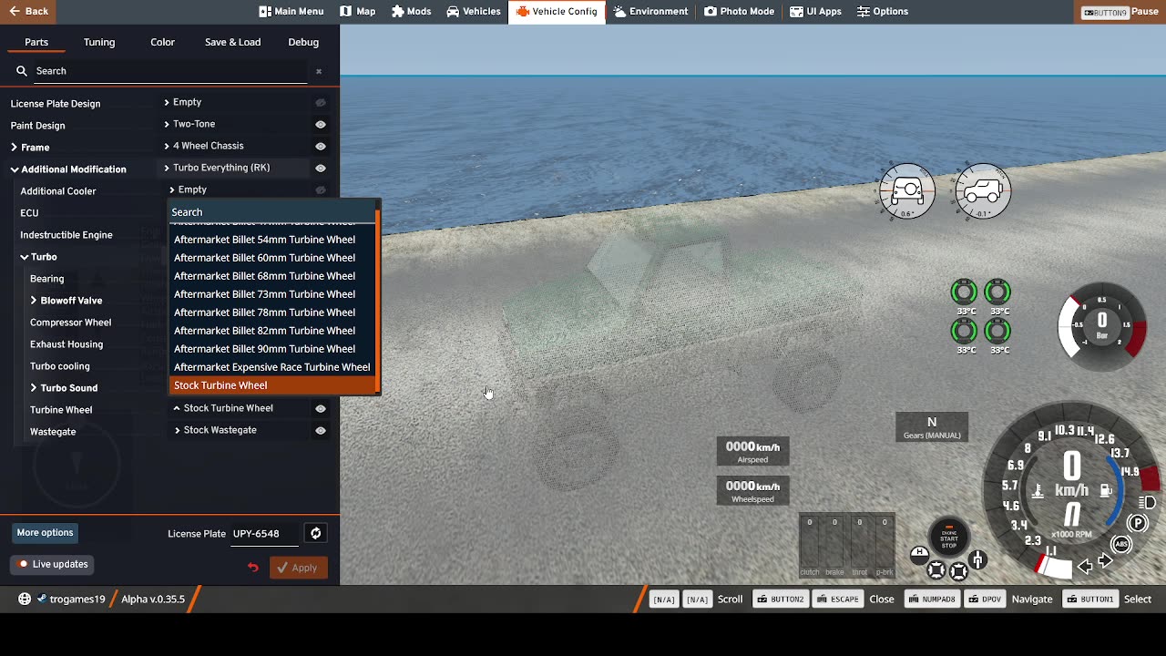Open Photo Mode
This screenshot has width=1166, height=656.
(739, 11)
